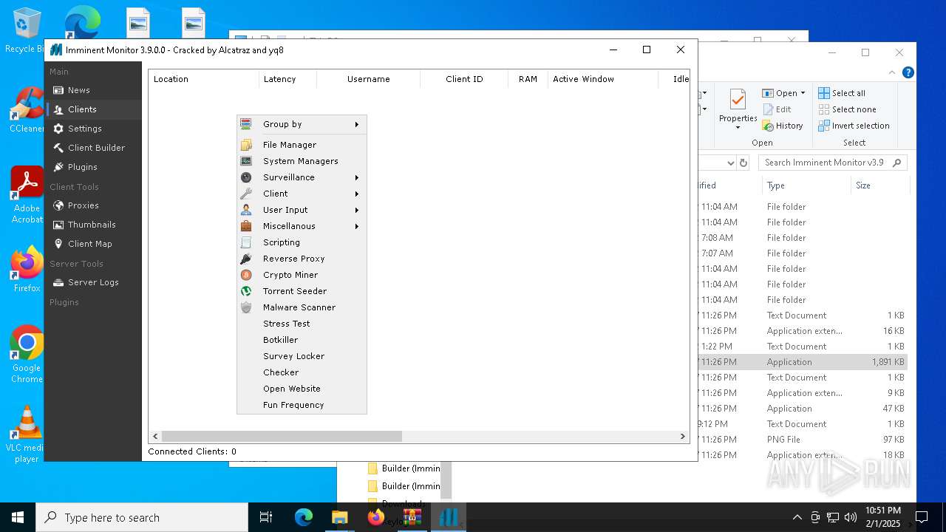This screenshot has width=946, height=532.
Task: Click the Plugins icon in sidebar
Action: 58,167
